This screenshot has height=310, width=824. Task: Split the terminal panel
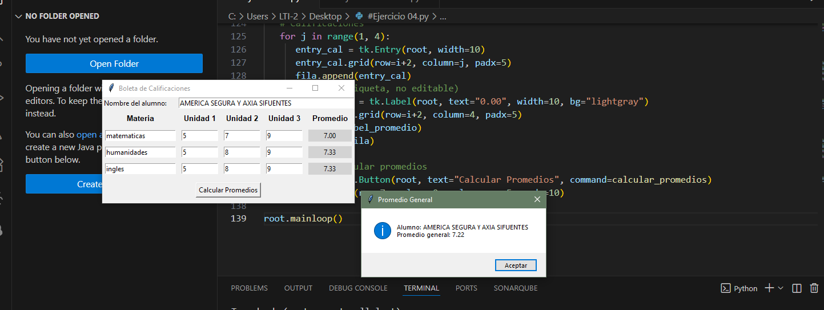[797, 288]
